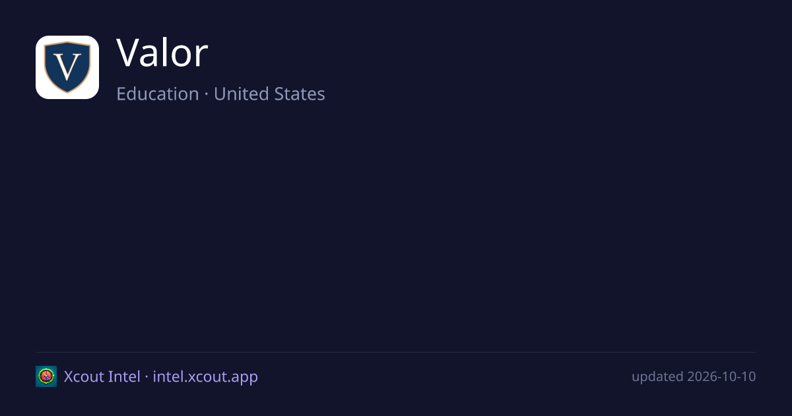The height and width of the screenshot is (416, 792).
Task: Select the letter V inside the shield
Action: (67, 67)
